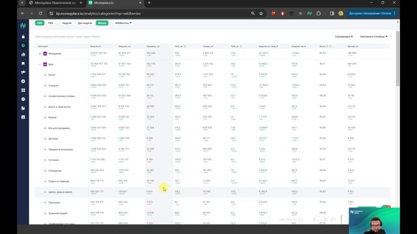
Task: Click the Выручка value in the Дом row
Action: pos(98,64)
